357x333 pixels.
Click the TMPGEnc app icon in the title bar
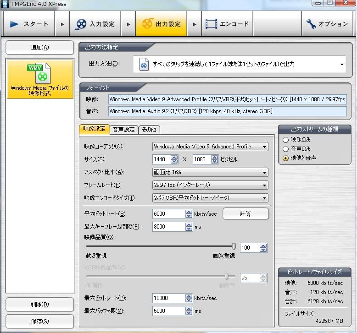tap(5, 4)
